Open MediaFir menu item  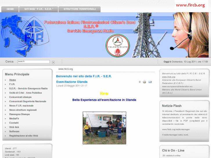[14, 119]
